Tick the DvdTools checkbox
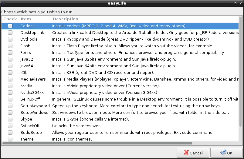 tap(10, 39)
